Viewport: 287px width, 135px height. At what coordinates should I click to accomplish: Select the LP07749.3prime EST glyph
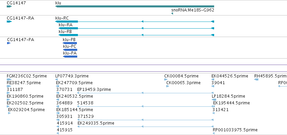(x=56, y=79)
